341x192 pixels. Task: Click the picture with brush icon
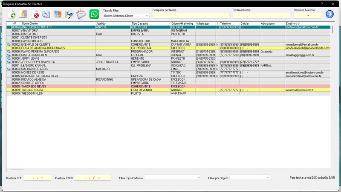(x=69, y=15)
